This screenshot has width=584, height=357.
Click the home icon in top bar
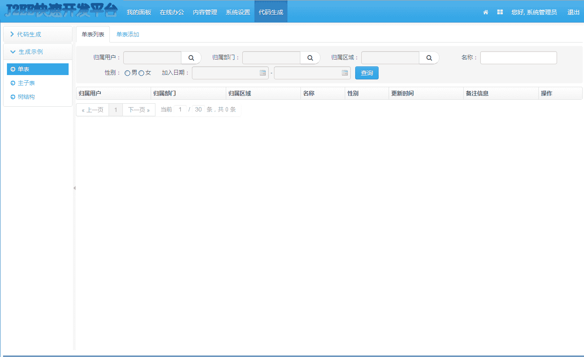[485, 12]
